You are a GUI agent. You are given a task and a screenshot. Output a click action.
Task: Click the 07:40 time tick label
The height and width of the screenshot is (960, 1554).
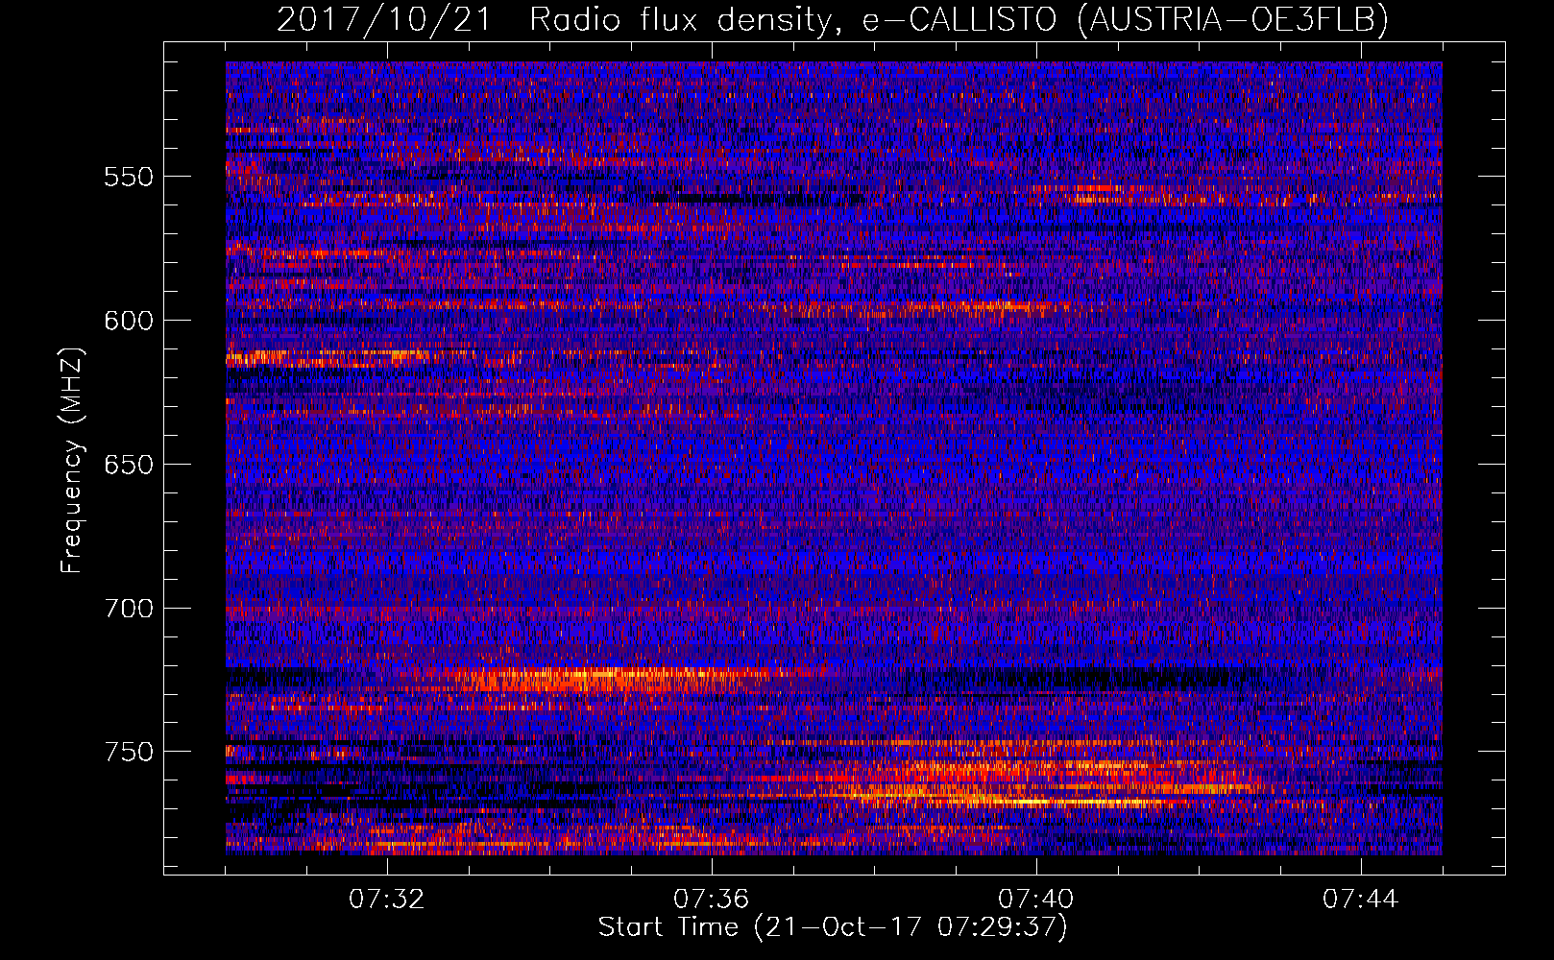[x=1036, y=900]
